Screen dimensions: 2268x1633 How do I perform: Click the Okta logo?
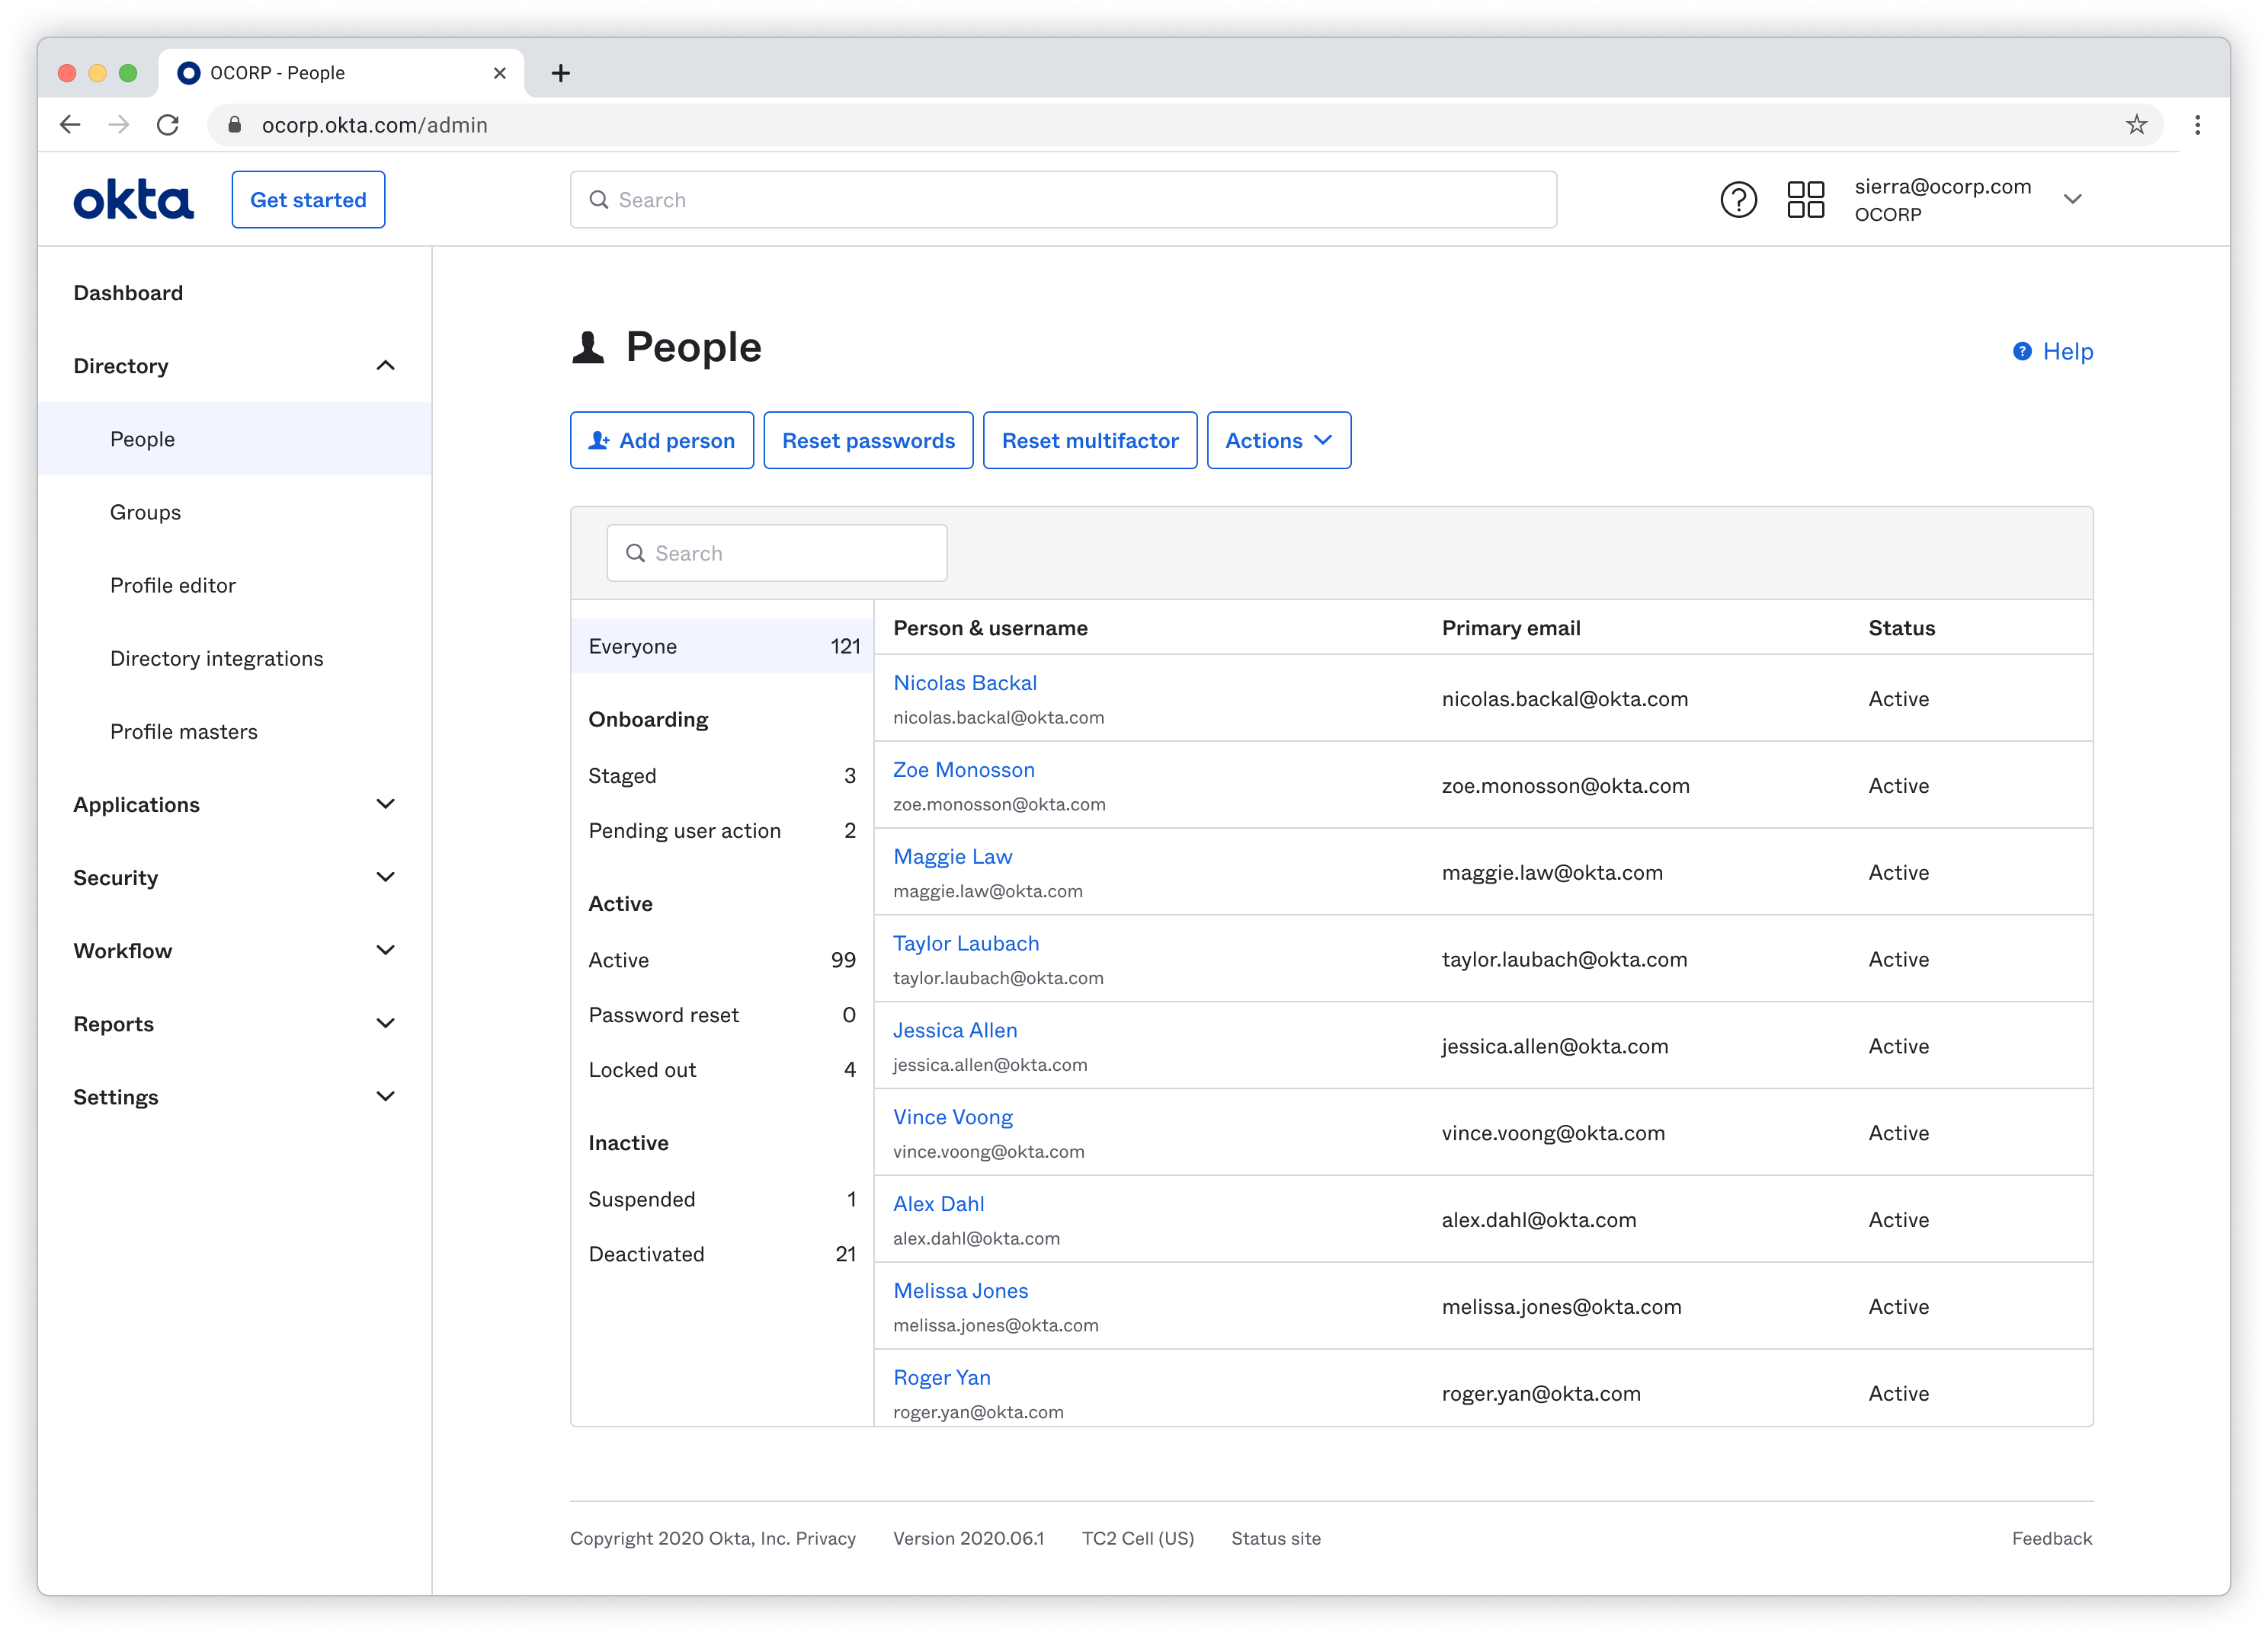pyautogui.click(x=133, y=200)
